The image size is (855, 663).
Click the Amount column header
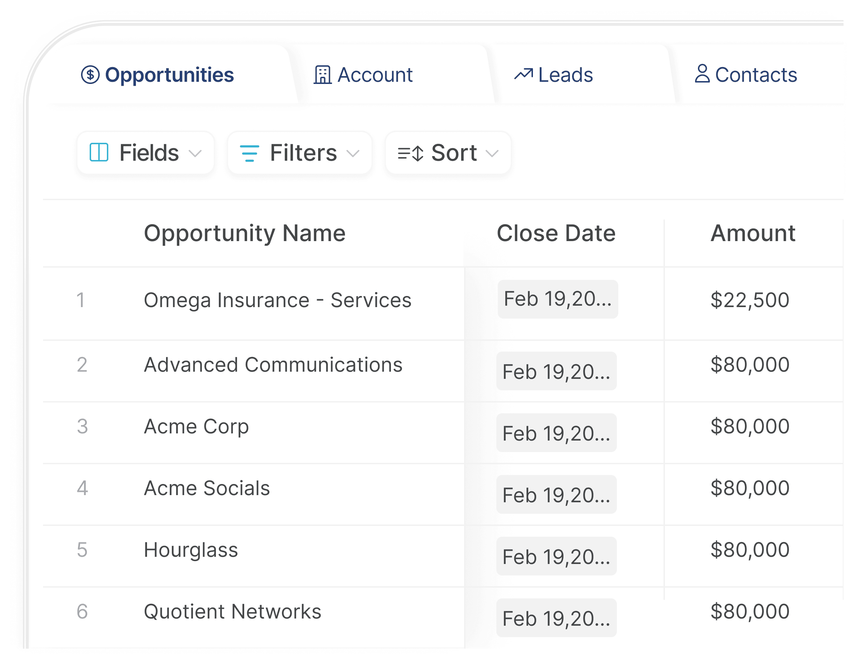753,234
